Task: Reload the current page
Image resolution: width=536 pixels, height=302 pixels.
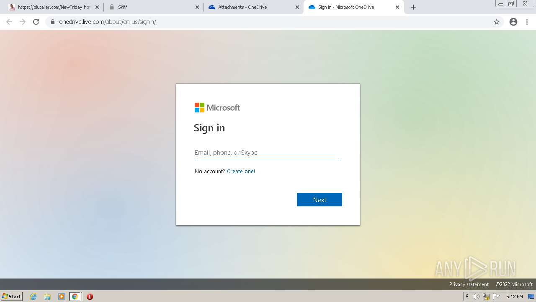Action: click(x=36, y=22)
